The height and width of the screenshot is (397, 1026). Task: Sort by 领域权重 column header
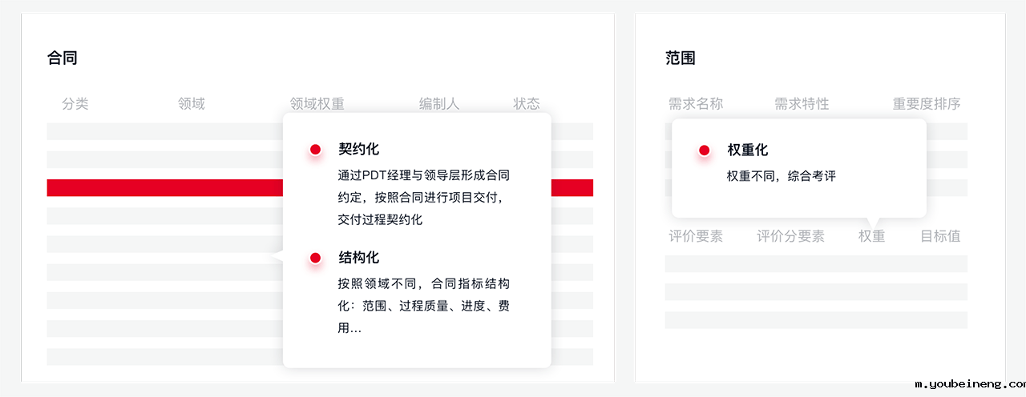pos(317,104)
